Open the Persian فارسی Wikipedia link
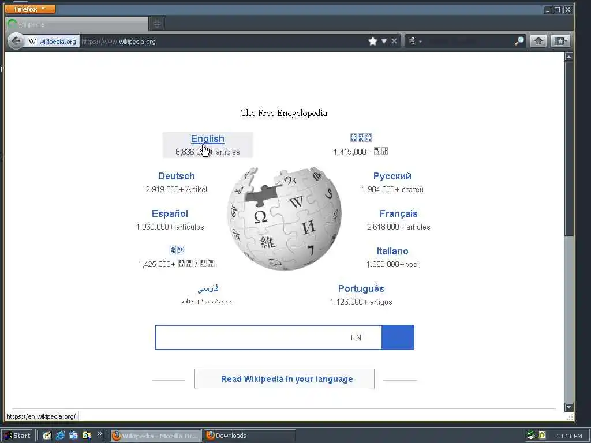Image resolution: width=591 pixels, height=443 pixels. (x=208, y=288)
